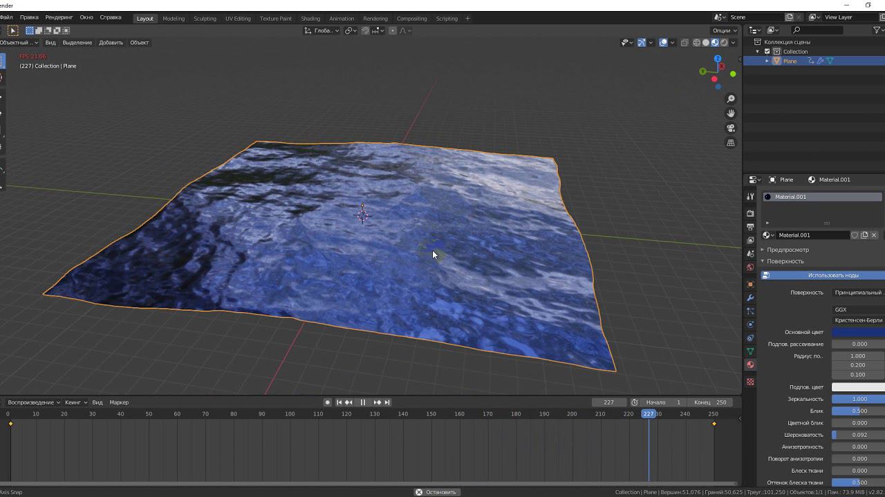
Task: Toggle the viewport gizmos display button
Action: 642,43
